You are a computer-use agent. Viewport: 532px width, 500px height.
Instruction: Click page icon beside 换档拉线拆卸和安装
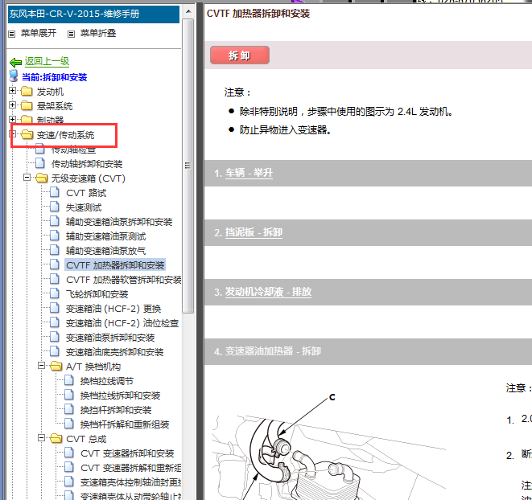(69, 395)
